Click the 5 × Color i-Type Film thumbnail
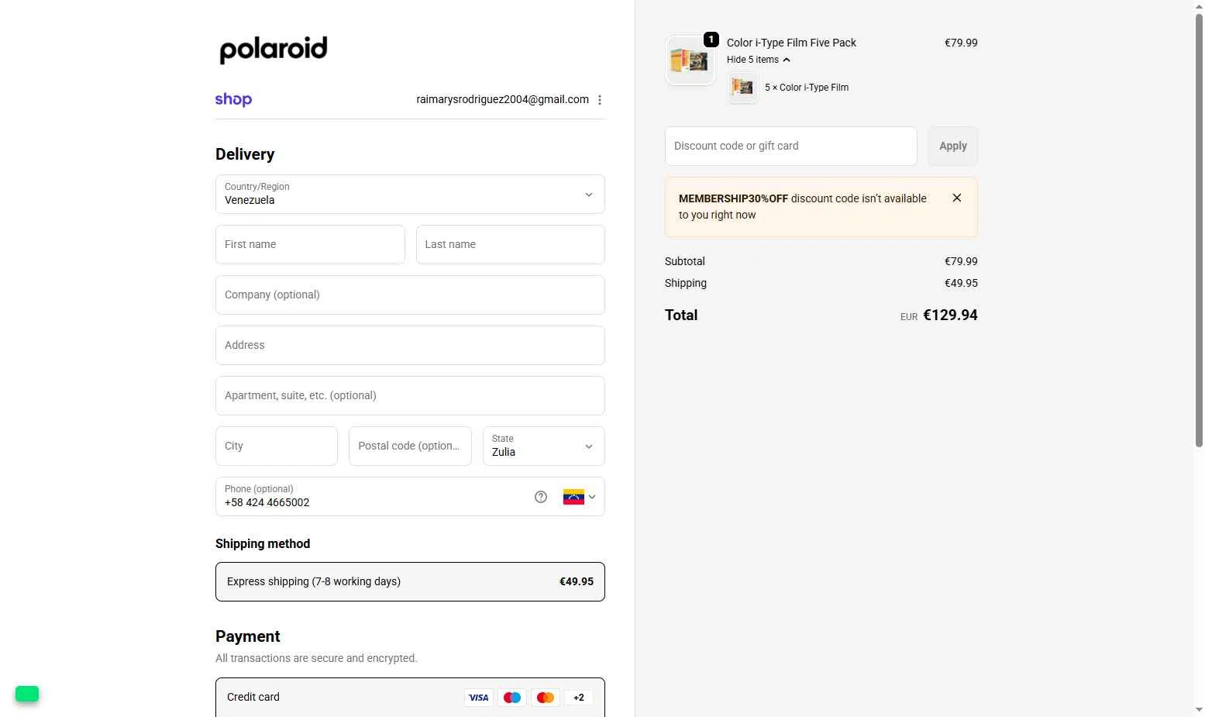 (742, 88)
